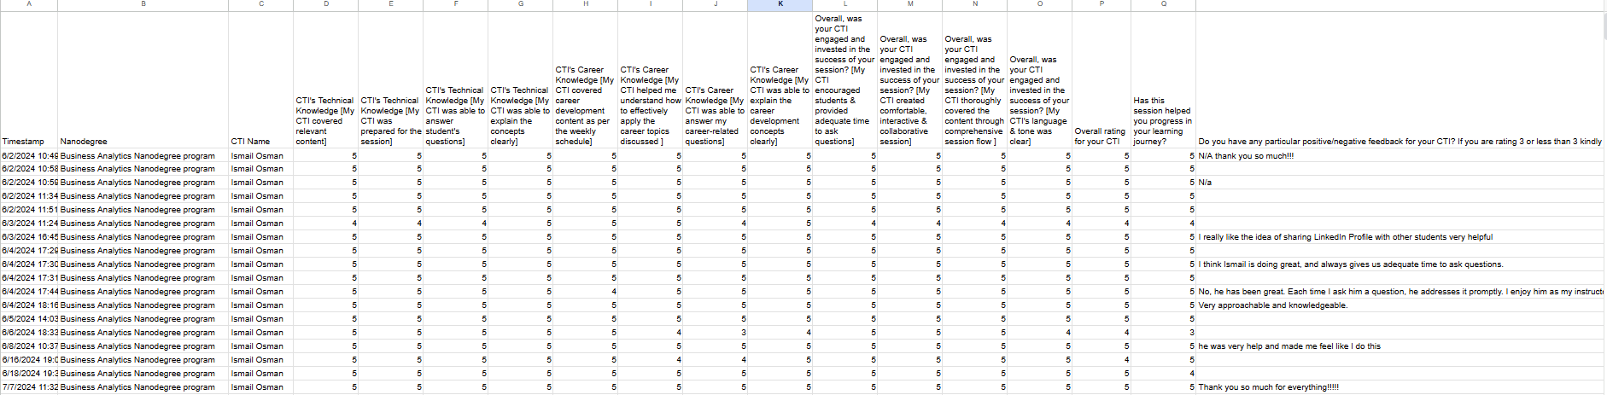Select column P header
This screenshot has height=395, width=1607.
click(1102, 4)
